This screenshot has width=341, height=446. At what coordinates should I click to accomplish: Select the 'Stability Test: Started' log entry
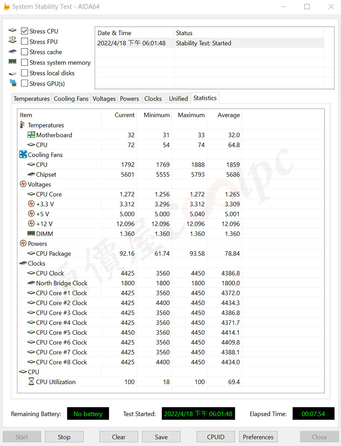[210, 43]
